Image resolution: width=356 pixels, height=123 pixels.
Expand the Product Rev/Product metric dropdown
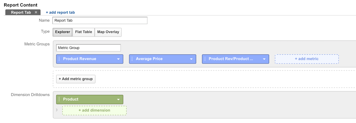point(264,59)
